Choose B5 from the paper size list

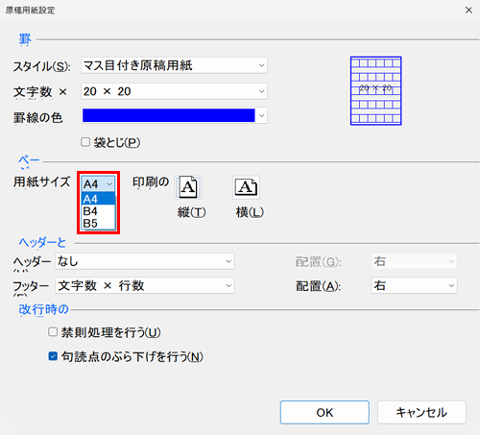[x=98, y=223]
